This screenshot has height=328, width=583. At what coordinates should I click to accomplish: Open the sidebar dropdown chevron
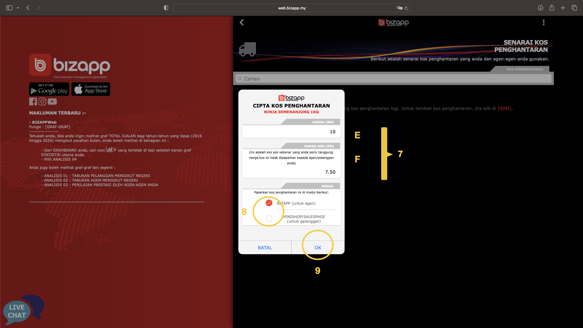tap(18, 8)
